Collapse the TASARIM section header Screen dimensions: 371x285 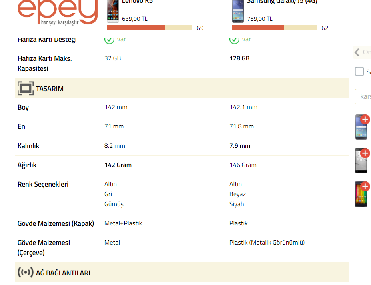click(x=182, y=88)
